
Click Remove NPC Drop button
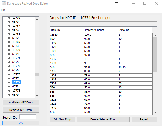[x=21, y=110]
